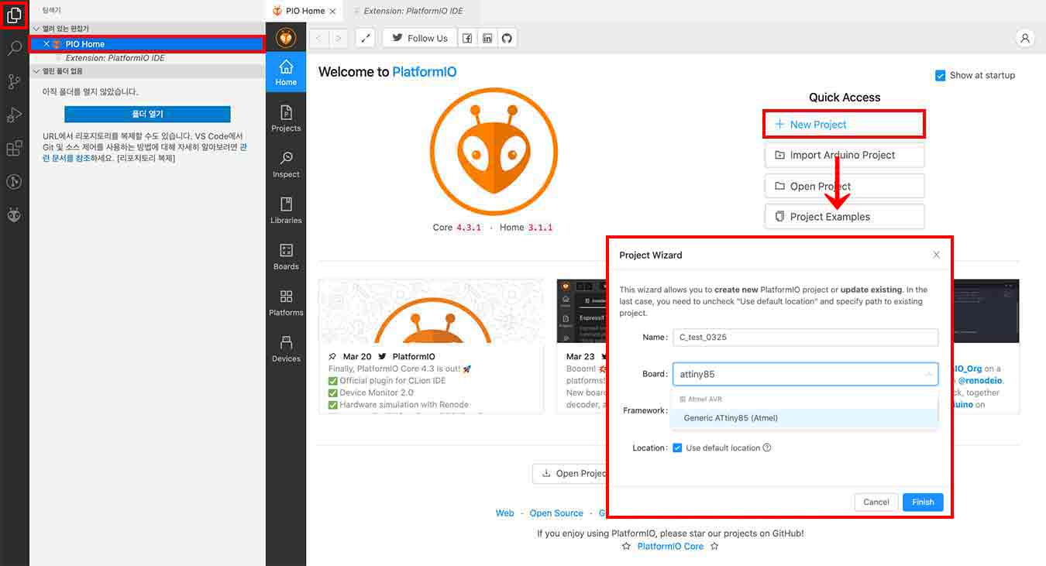The height and width of the screenshot is (566, 1046).
Task: Click the 폴더 열기 button
Action: coord(147,114)
